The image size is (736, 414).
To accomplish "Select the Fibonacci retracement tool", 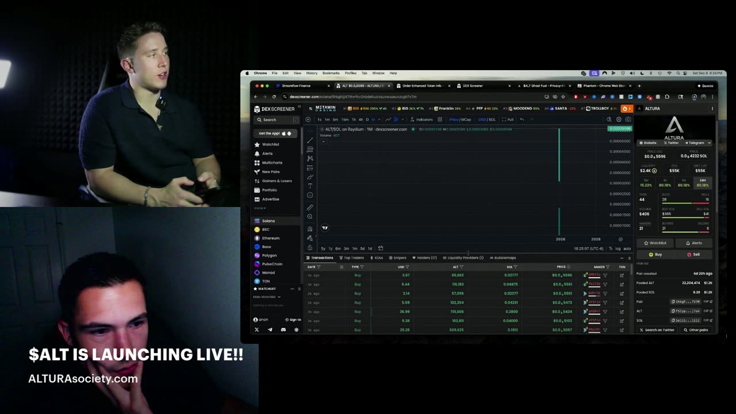I will [310, 149].
